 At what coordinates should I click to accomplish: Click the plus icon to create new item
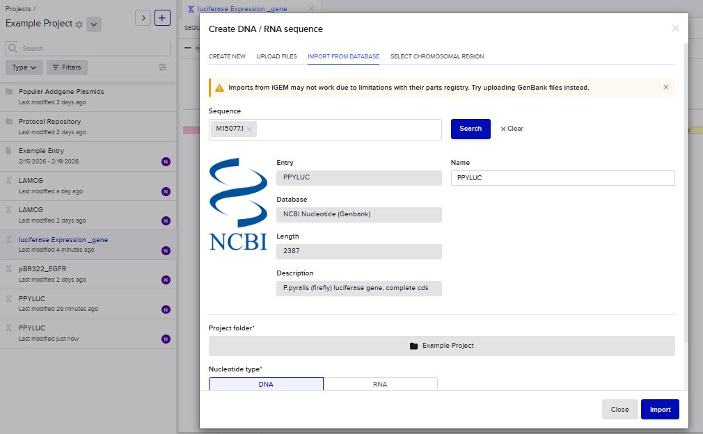click(162, 18)
